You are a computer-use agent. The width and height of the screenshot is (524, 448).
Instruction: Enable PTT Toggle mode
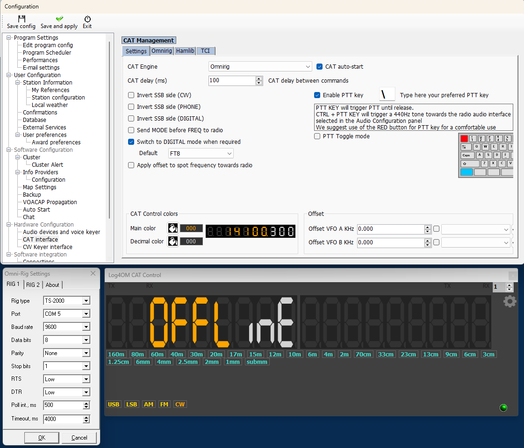(x=317, y=136)
